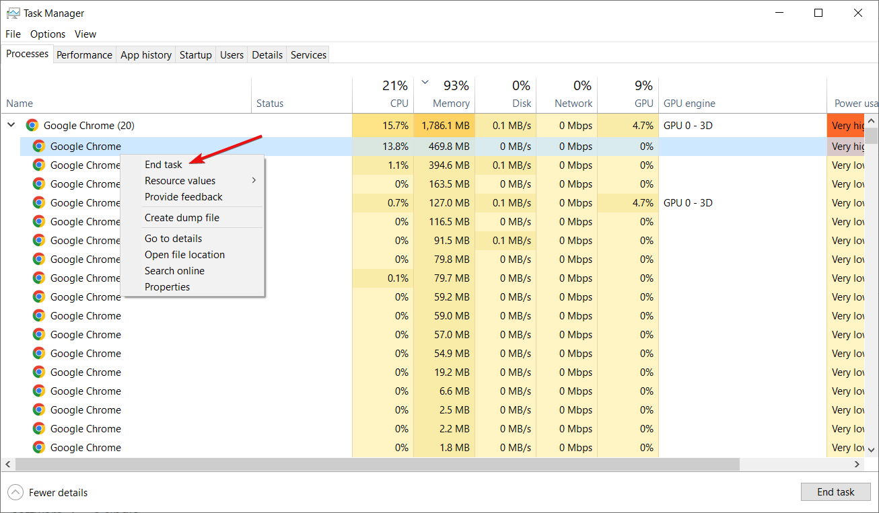Screen dimensions: 879x513
Task: Select End task in the context menu
Action: [164, 164]
